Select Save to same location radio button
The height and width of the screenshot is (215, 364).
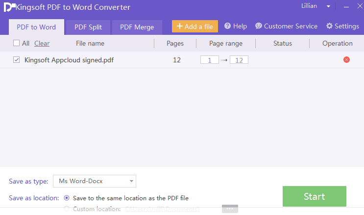click(67, 198)
